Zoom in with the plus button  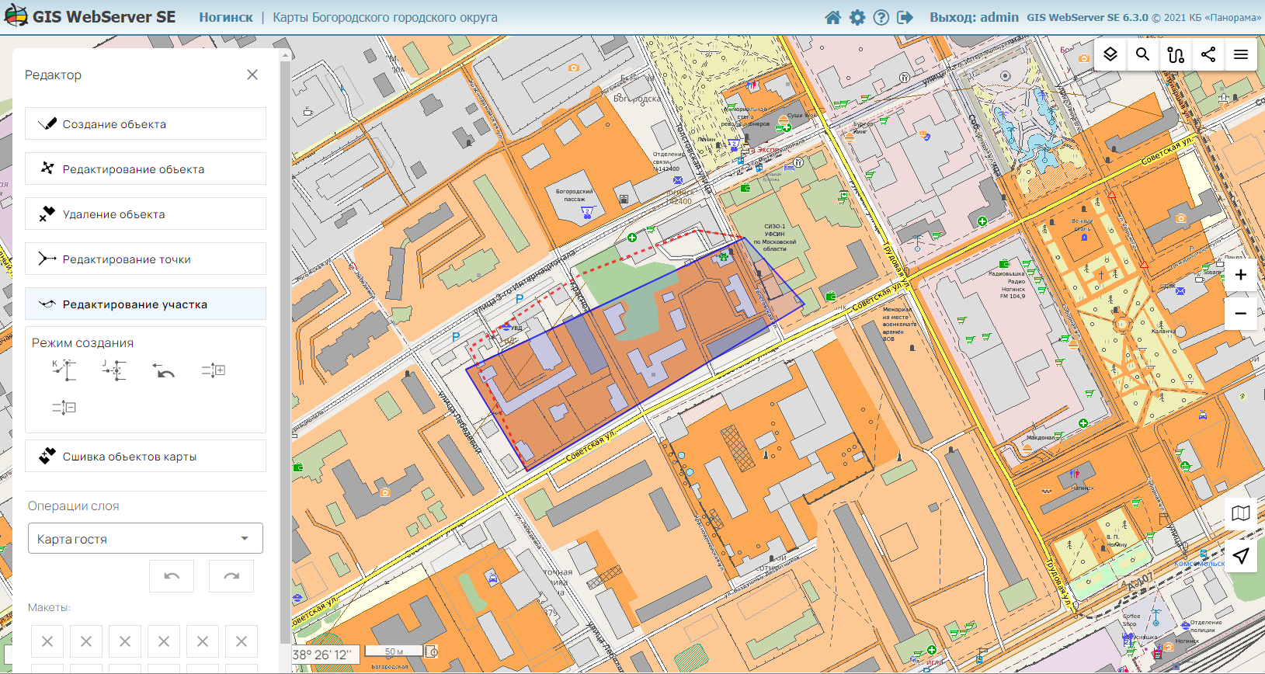coord(1241,275)
